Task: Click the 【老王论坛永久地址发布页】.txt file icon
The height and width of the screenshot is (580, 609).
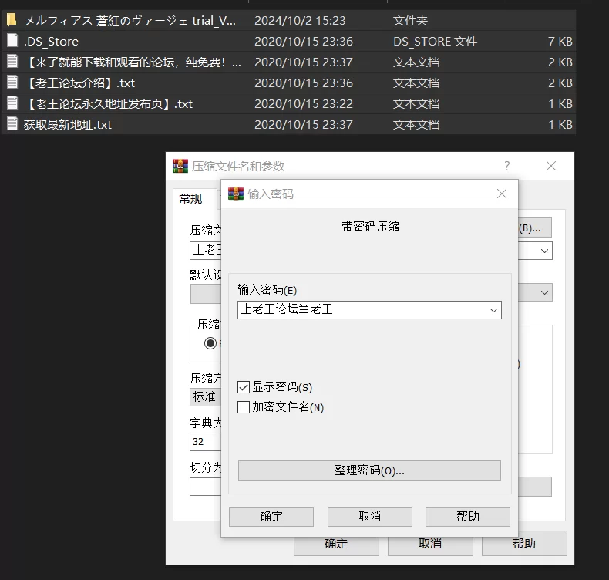Action: [12, 103]
